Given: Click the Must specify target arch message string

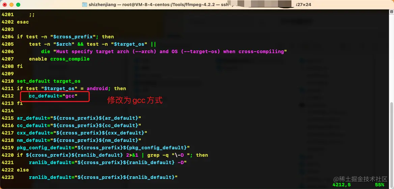Looking at the screenshot, I should coord(170,52).
